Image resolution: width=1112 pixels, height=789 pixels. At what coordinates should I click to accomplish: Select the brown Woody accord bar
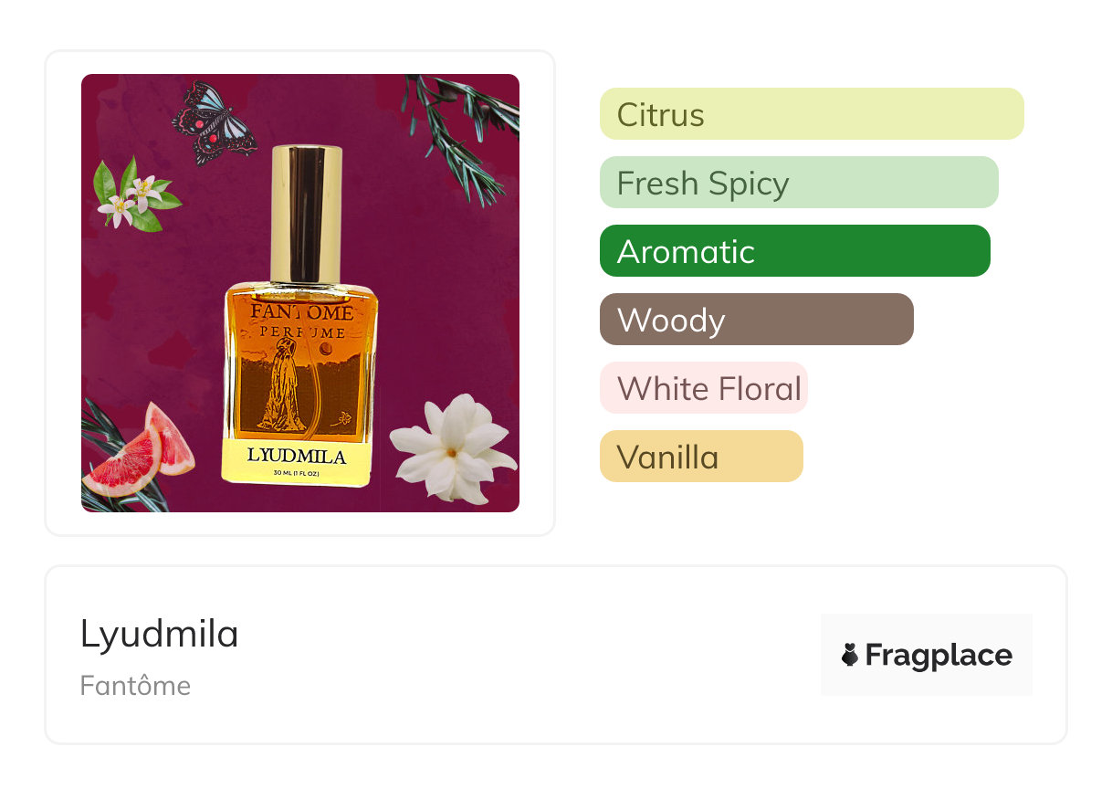click(x=756, y=320)
